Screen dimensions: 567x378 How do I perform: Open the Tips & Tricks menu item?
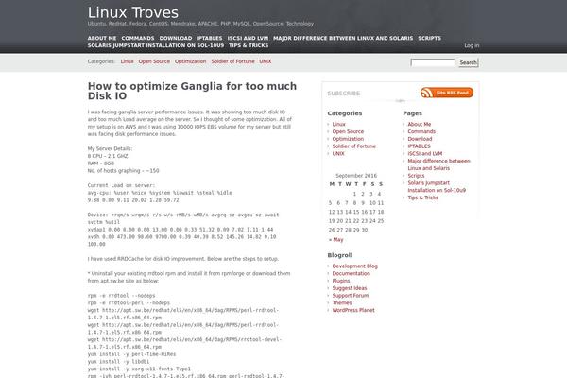249,45
